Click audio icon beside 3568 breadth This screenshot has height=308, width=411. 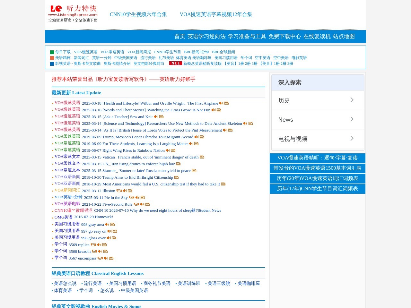[x=100, y=252]
